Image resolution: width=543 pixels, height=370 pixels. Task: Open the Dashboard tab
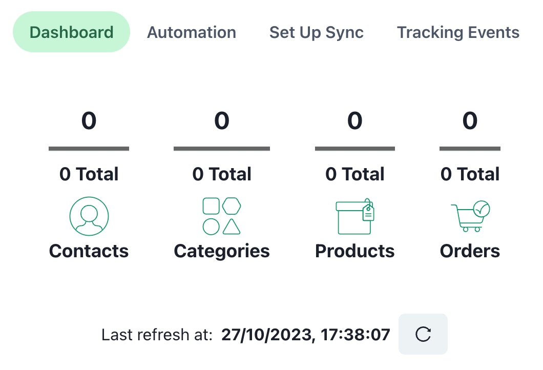point(71,32)
